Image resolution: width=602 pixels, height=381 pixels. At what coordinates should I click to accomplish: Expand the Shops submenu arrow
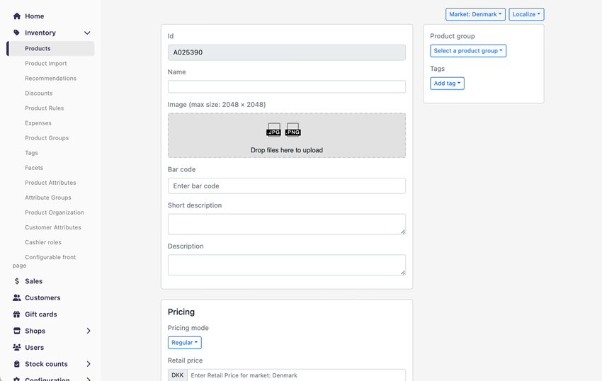click(89, 331)
